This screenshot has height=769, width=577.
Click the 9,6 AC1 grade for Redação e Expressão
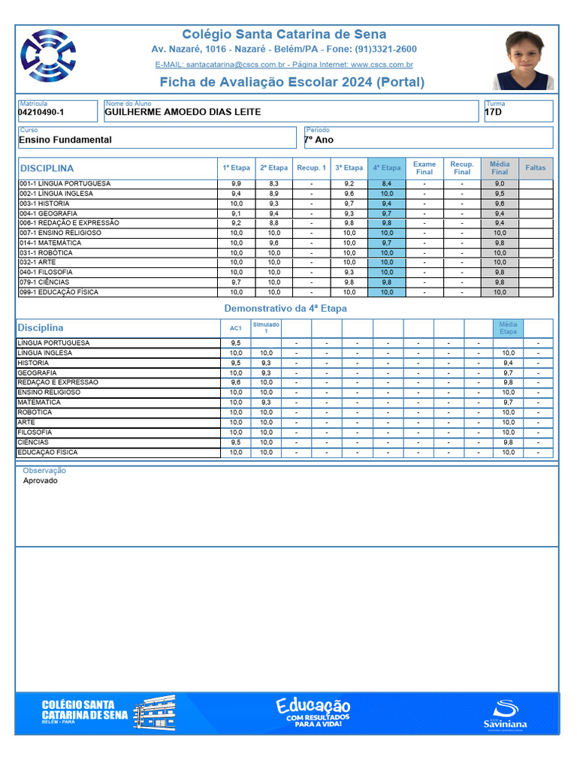235,382
